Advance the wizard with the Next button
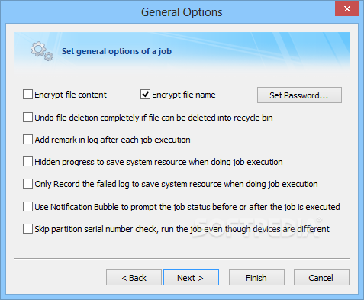 [191, 278]
